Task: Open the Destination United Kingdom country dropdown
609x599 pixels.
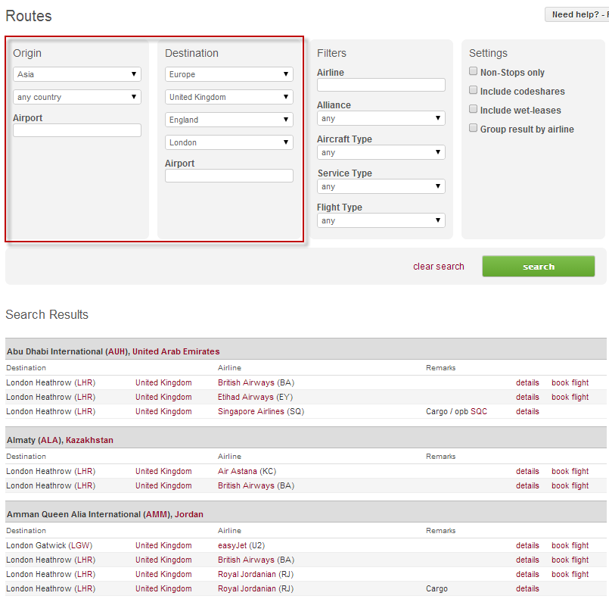Action: (229, 97)
